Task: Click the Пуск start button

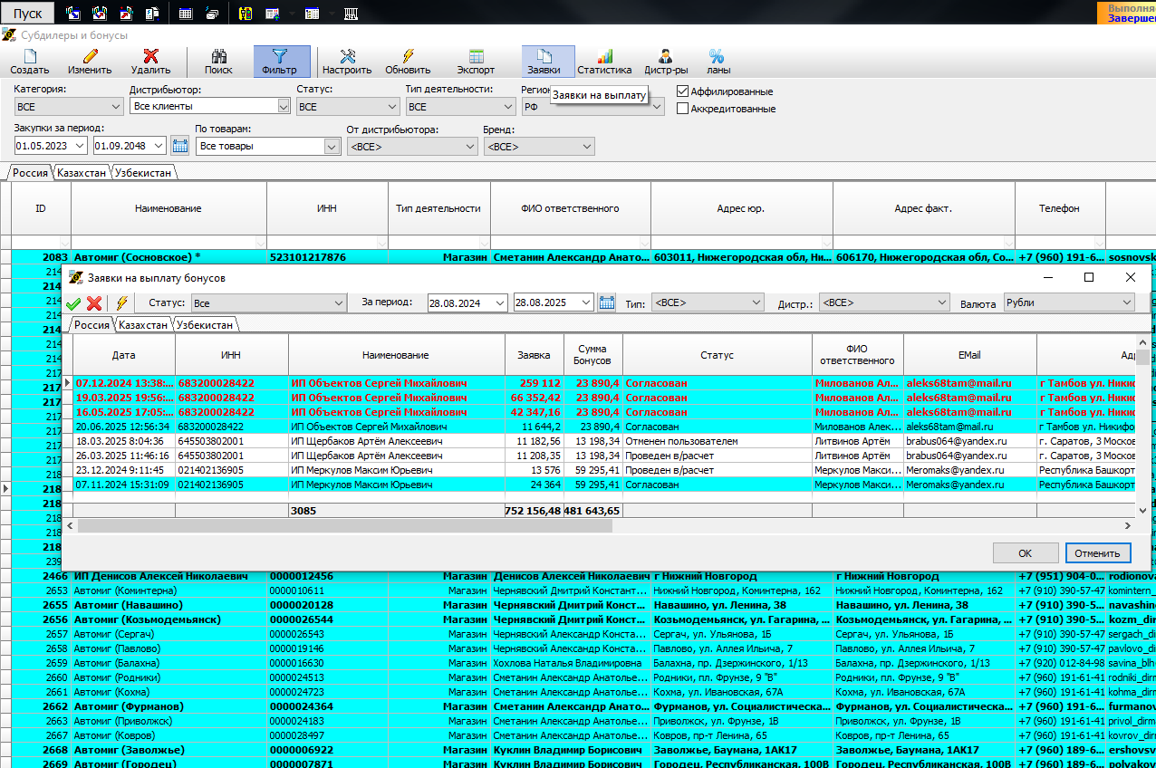Action: pyautogui.click(x=27, y=13)
